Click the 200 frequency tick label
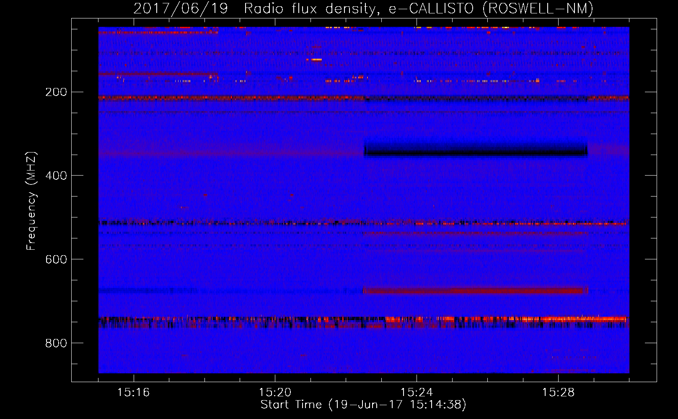The width and height of the screenshot is (678, 419). (56, 92)
